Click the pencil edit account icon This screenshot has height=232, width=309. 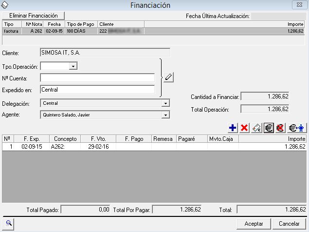pyautogui.click(x=168, y=77)
